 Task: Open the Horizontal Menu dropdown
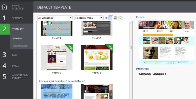89,18
